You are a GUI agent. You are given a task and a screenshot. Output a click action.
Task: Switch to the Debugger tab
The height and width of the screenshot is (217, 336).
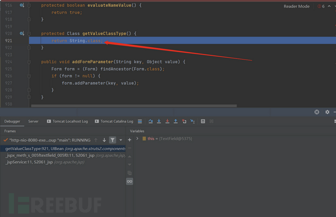coord(12,121)
